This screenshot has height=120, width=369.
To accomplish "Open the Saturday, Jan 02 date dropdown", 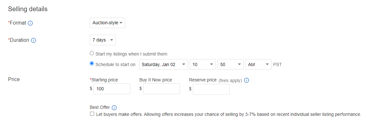I will click(164, 64).
